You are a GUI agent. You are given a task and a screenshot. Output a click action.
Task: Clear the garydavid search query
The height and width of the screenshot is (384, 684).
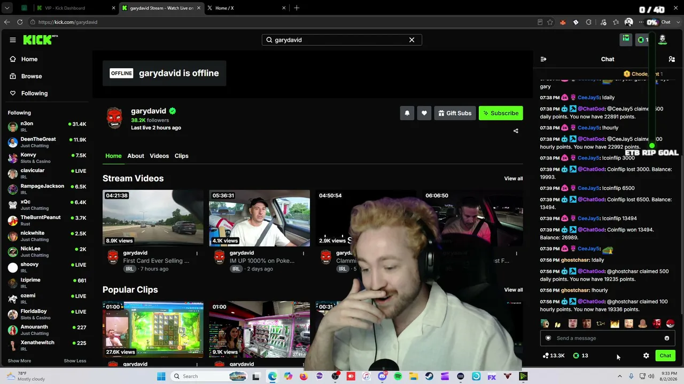[x=411, y=40]
